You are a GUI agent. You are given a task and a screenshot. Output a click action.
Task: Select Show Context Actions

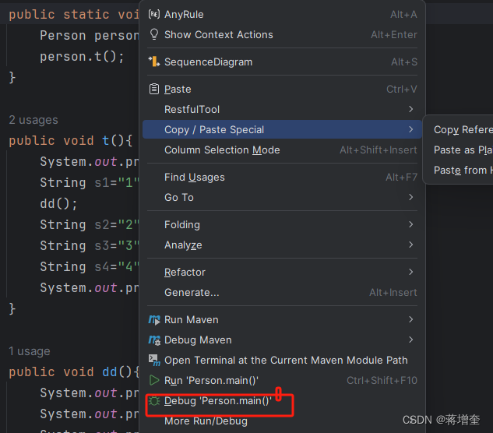point(282,34)
